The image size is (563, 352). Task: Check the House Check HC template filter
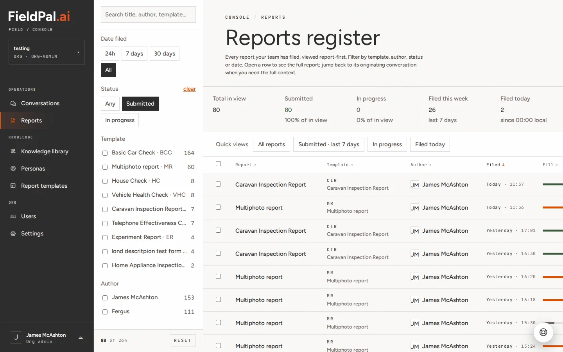[x=105, y=181]
